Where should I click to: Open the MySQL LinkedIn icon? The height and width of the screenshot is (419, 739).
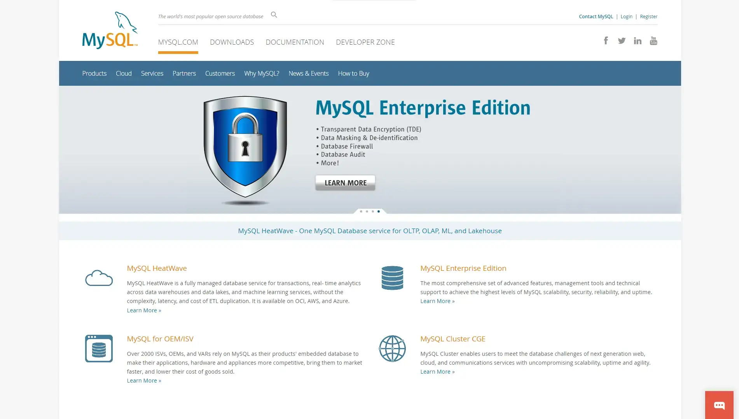638,41
